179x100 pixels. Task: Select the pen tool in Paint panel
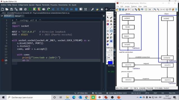(111, 17)
